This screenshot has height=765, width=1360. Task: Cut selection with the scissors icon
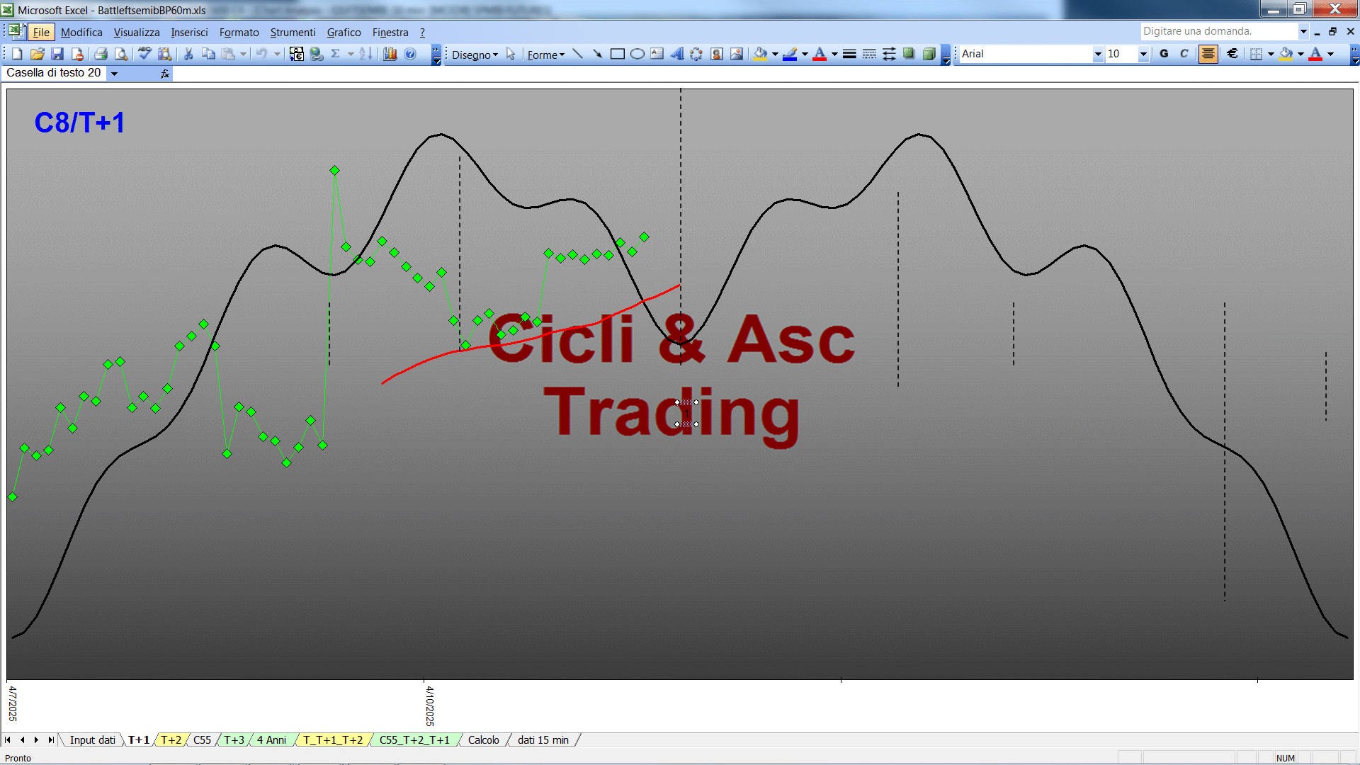[x=188, y=54]
